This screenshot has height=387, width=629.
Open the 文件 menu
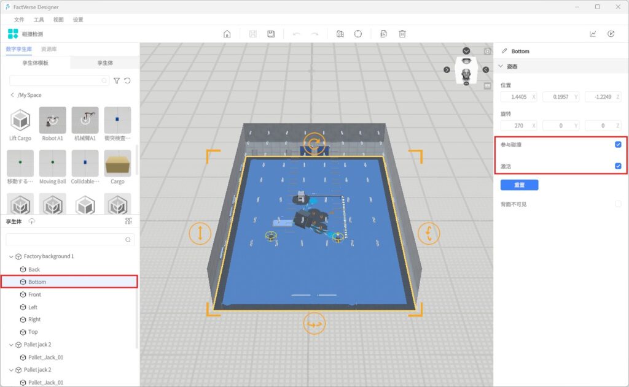pyautogui.click(x=19, y=20)
